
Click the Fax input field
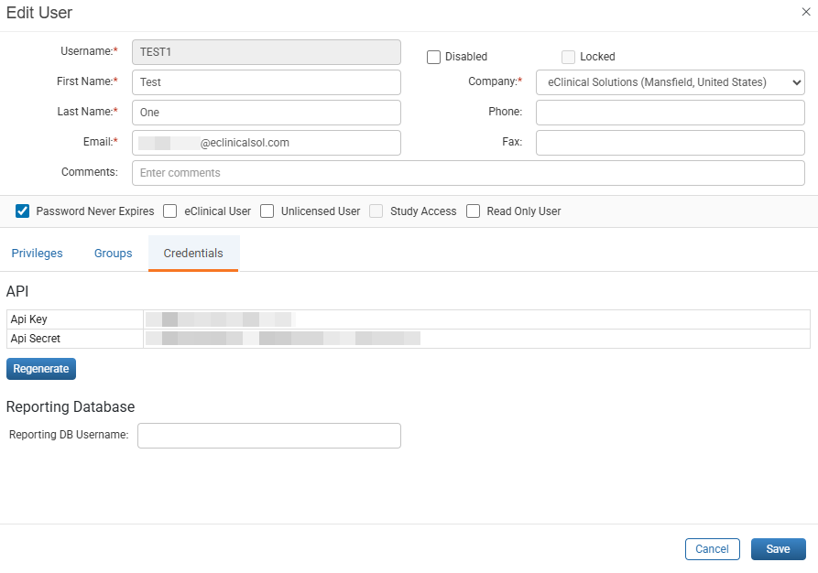[x=671, y=143]
